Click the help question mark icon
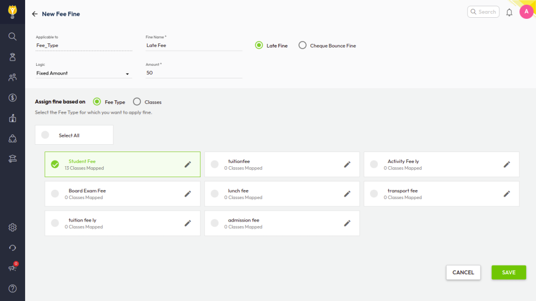Viewport: 536px width, 301px height. (13, 288)
